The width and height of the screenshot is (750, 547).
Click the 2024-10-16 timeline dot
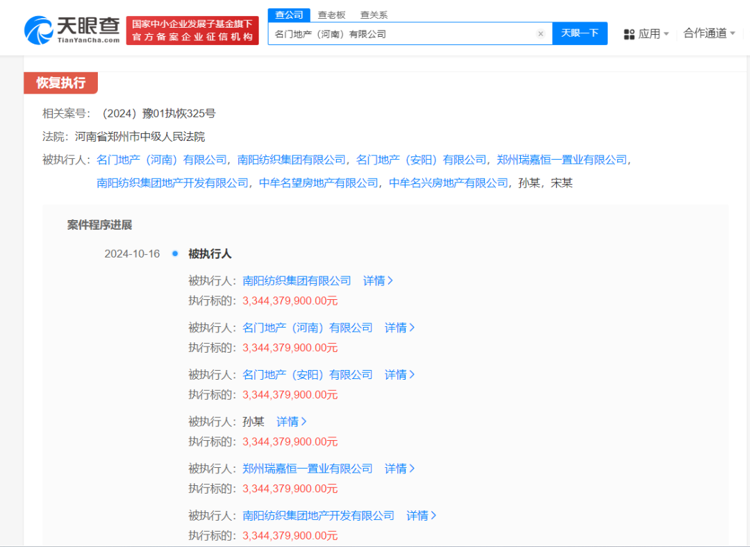(x=175, y=253)
